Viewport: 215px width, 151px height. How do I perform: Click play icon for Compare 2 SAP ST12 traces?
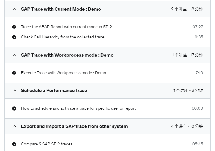(14, 144)
